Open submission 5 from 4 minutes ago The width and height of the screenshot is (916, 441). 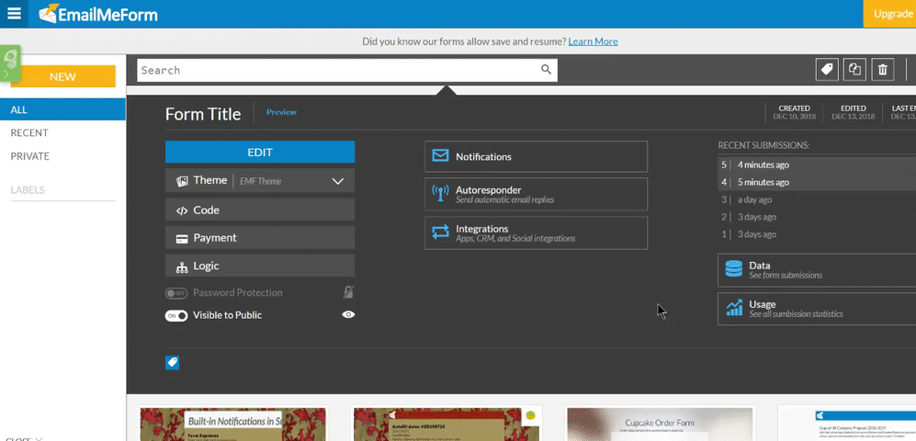(x=817, y=164)
